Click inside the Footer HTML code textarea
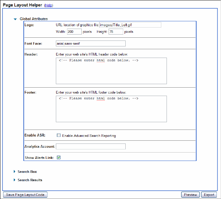 tap(111, 109)
